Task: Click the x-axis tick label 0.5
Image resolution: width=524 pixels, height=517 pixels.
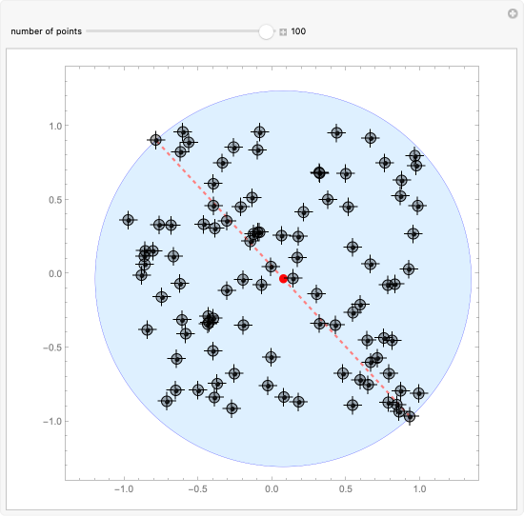Action: [x=346, y=489]
